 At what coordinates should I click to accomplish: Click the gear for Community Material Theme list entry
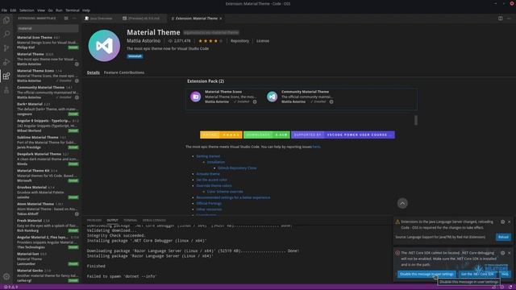click(x=77, y=97)
